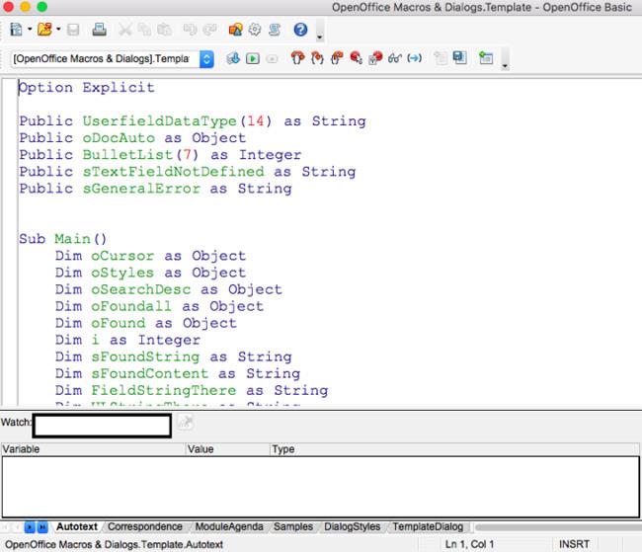Toggle a breakpoint with the red dot icon
The image size is (642, 552).
coord(356,59)
